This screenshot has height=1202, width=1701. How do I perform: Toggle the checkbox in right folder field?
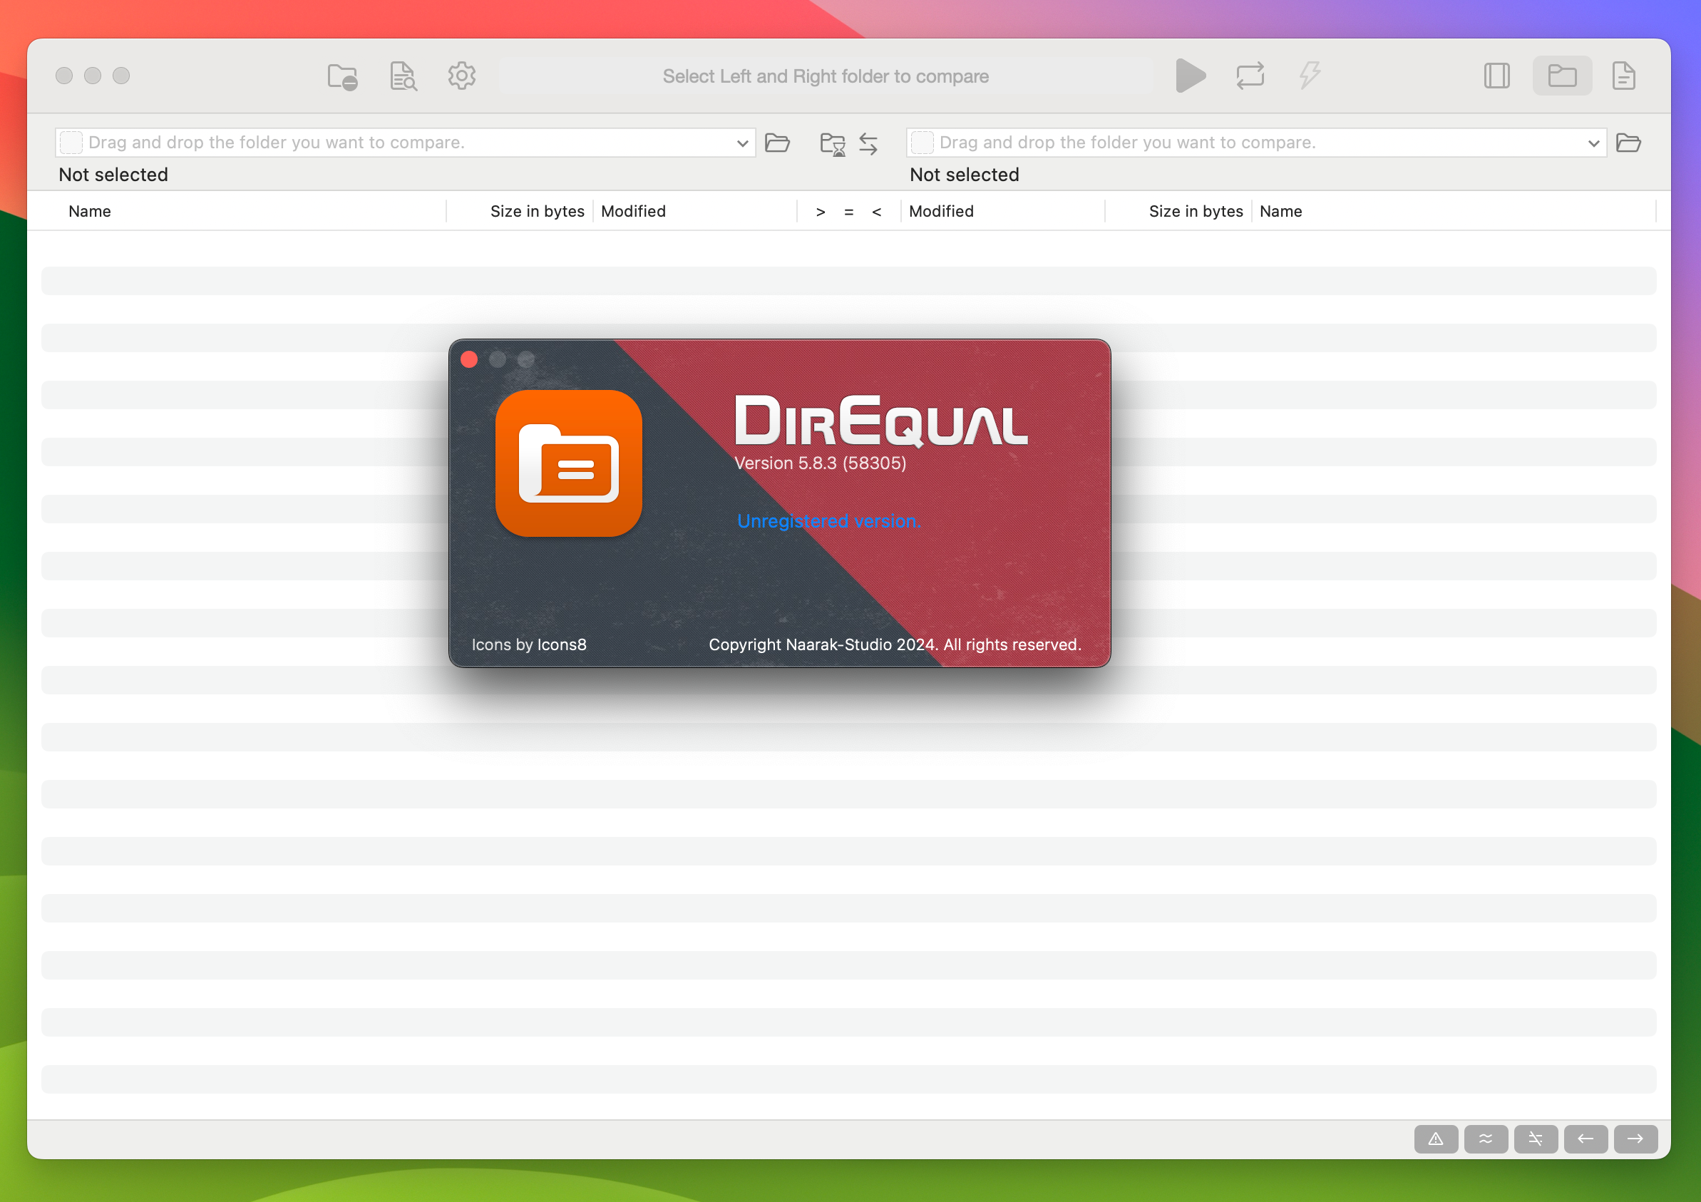[x=923, y=143]
